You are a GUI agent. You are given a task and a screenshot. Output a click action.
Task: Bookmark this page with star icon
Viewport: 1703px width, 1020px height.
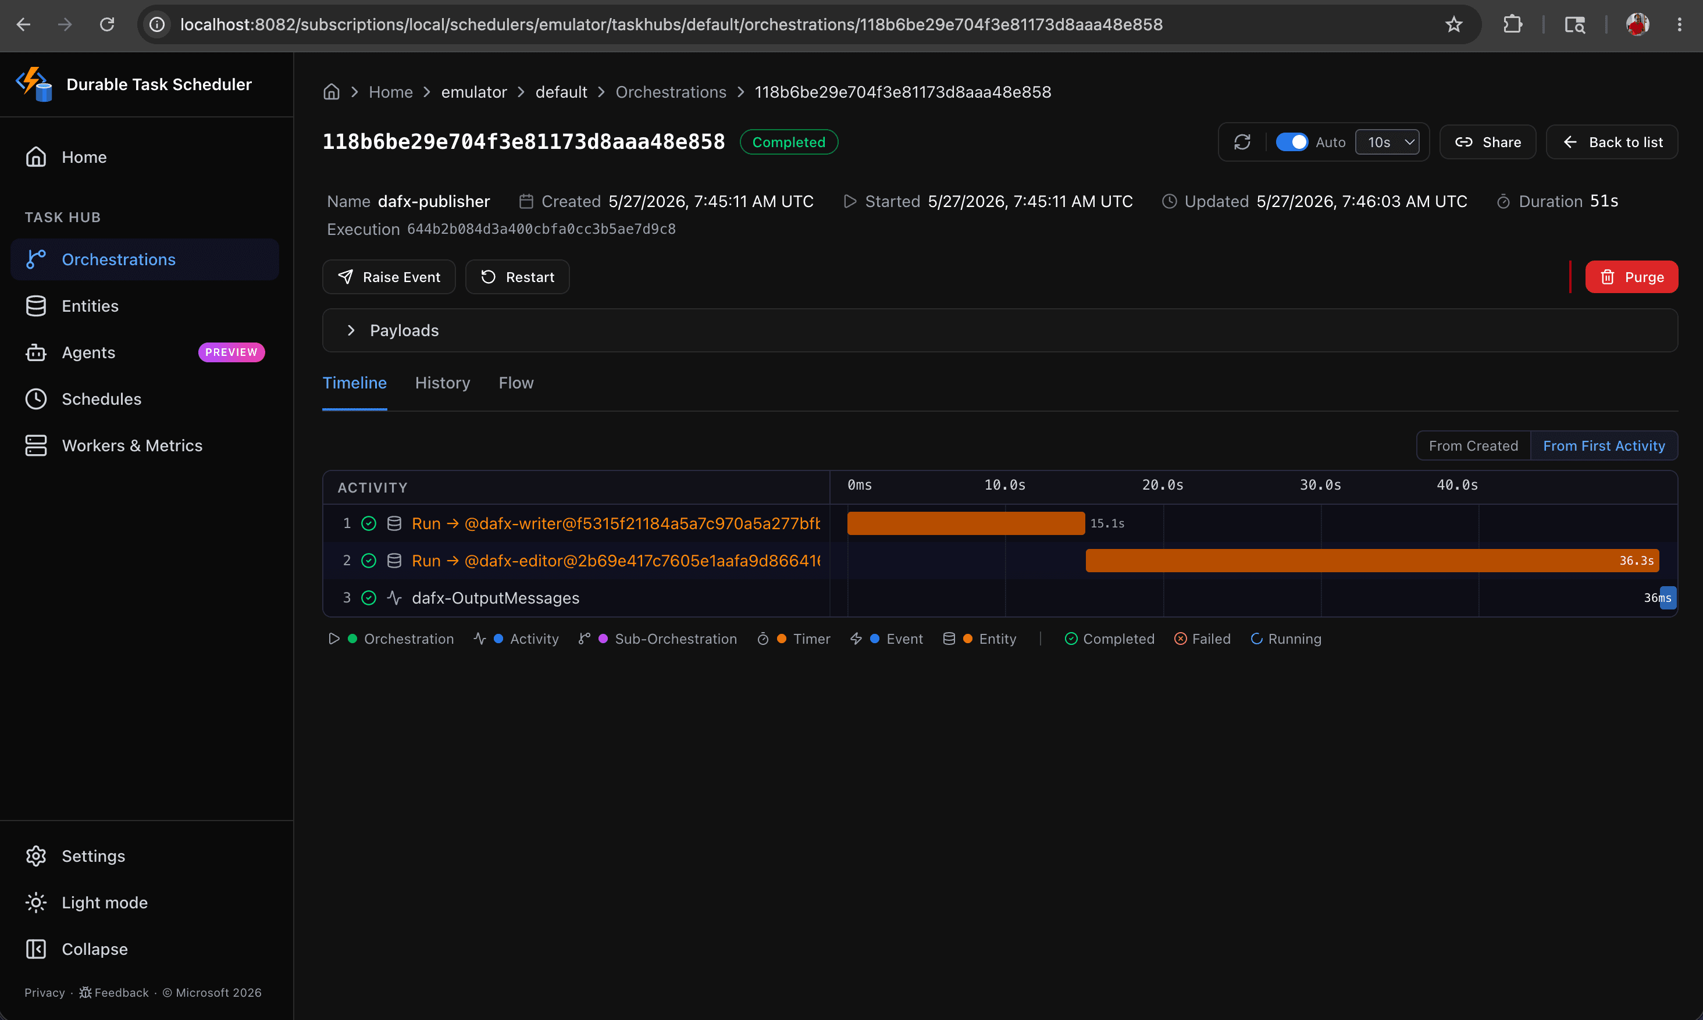1453,25
